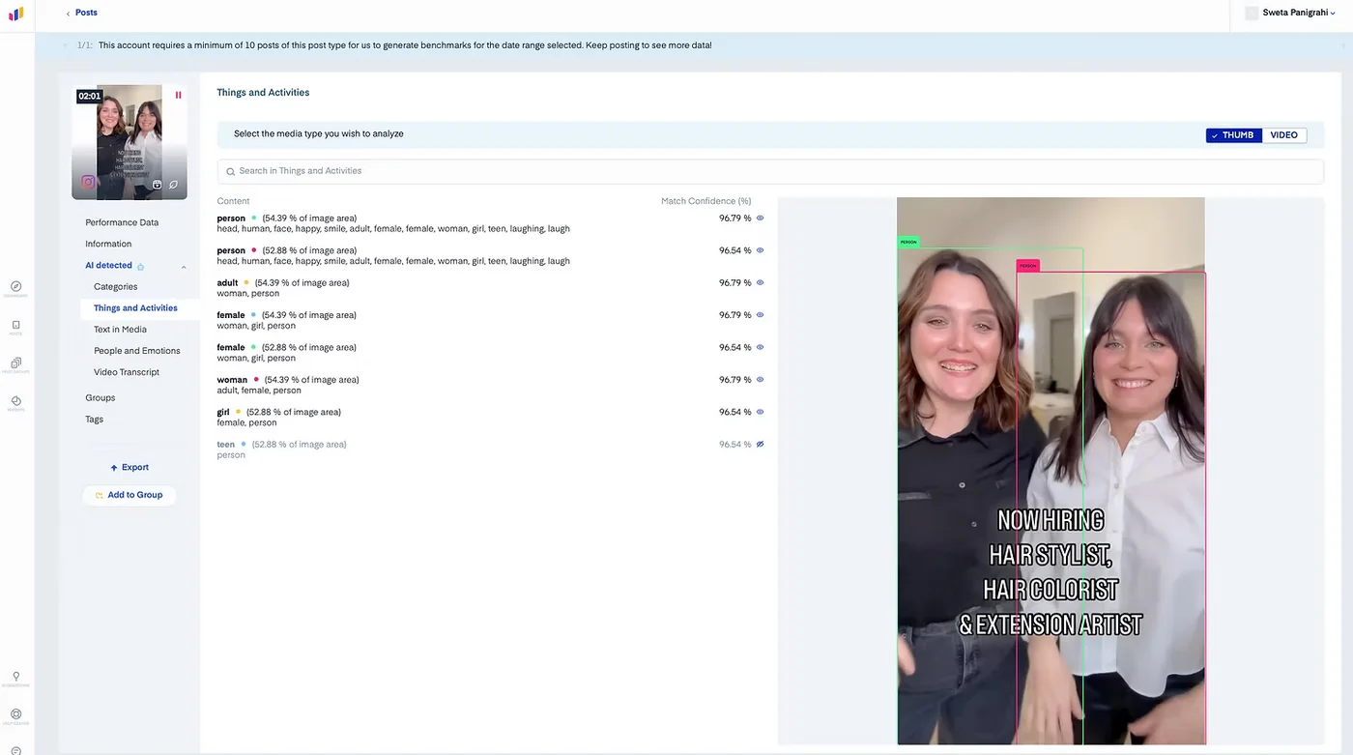The height and width of the screenshot is (755, 1353).
Task: Click the leaf icon on the post thumbnail
Action: point(173,184)
